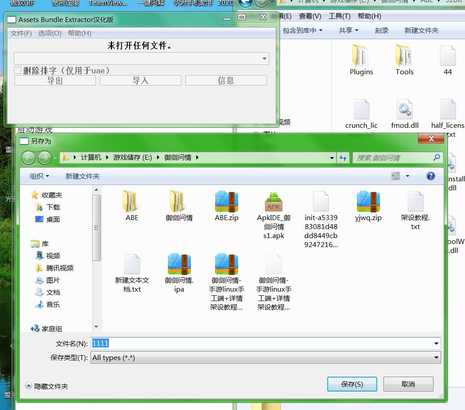This screenshot has width=465, height=410.
Task: Select the ABE.zip archive icon
Action: click(226, 202)
